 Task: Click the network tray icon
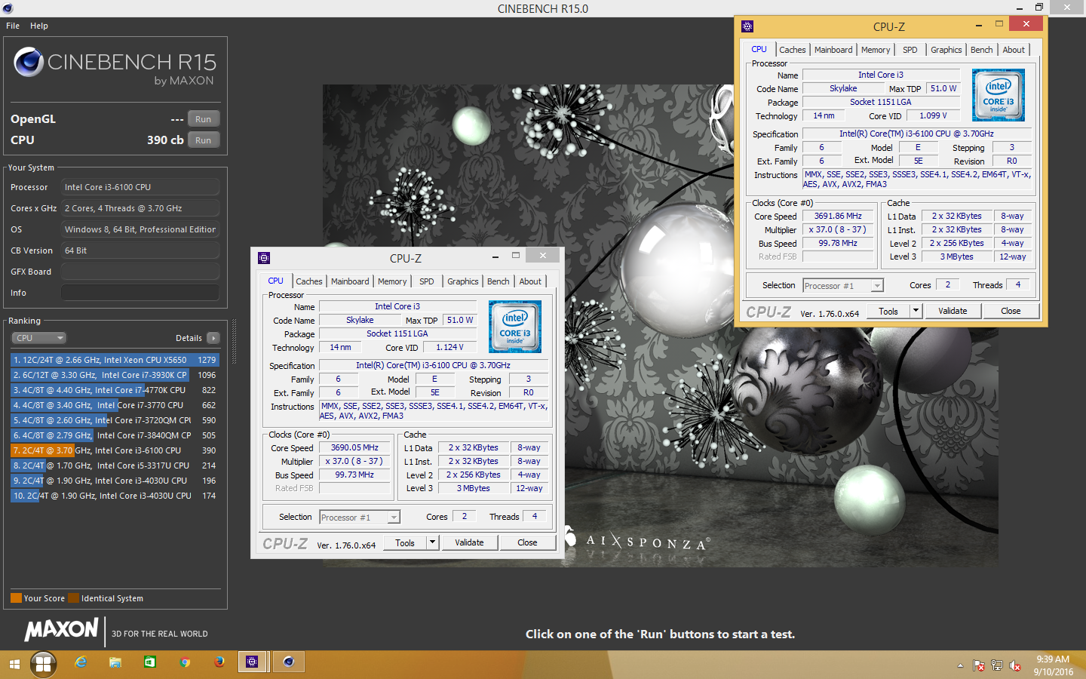(x=997, y=665)
